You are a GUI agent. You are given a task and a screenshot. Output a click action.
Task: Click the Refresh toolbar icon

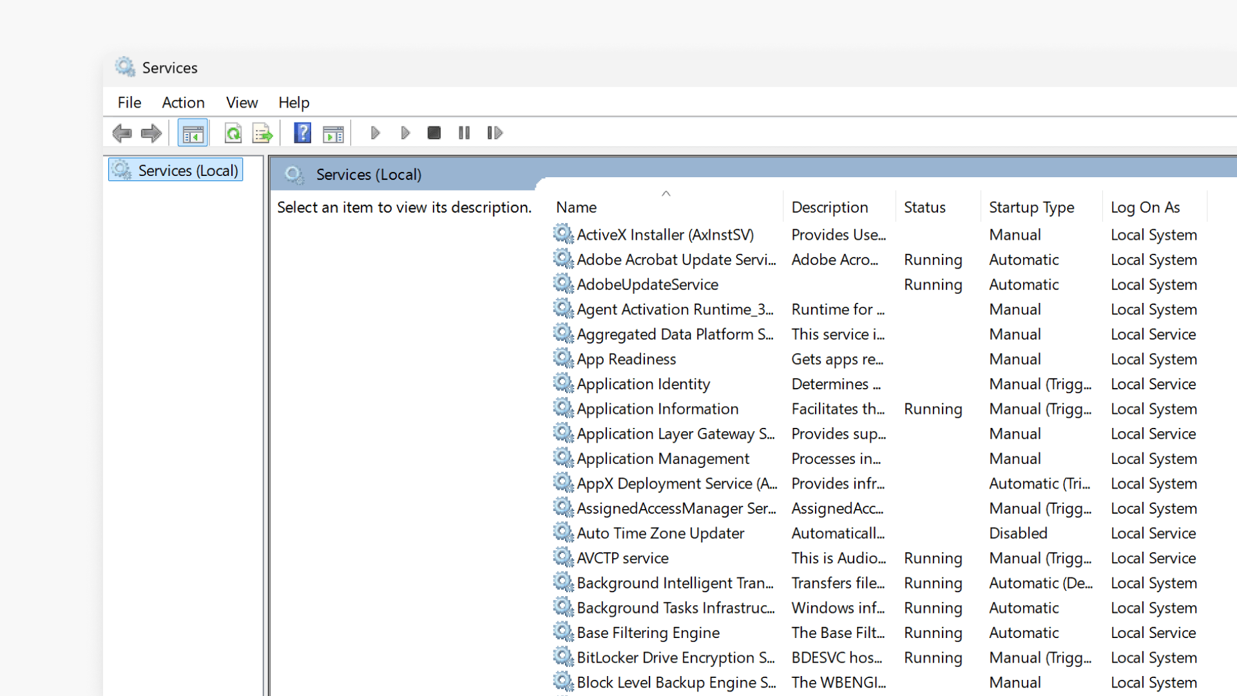click(233, 133)
